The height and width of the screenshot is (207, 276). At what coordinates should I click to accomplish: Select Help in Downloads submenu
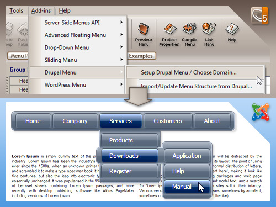click(x=187, y=171)
